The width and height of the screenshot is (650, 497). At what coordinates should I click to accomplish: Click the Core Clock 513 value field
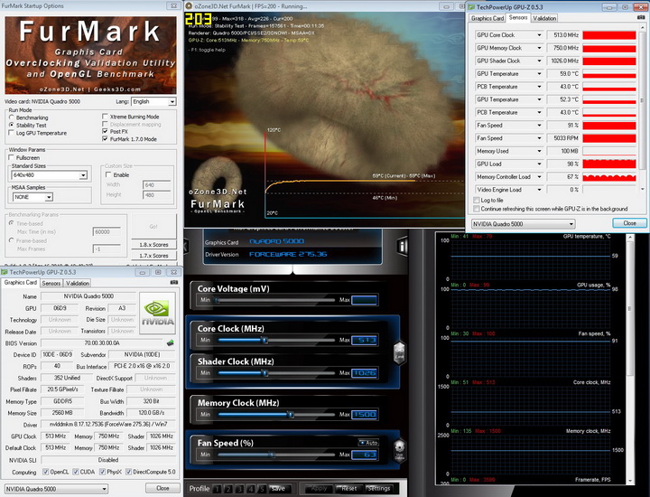point(365,340)
